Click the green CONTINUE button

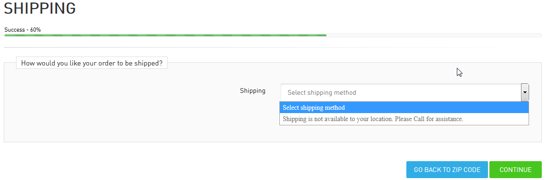[x=515, y=170]
